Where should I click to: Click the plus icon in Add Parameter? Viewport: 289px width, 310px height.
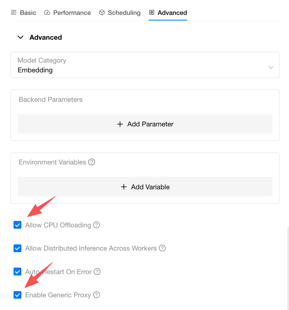(x=120, y=124)
